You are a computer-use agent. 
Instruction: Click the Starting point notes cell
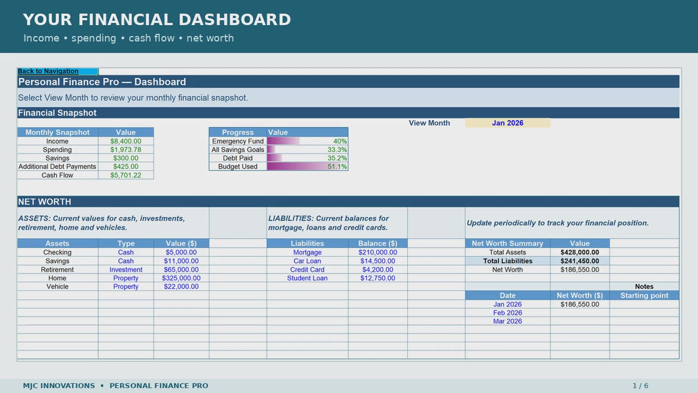click(x=644, y=295)
